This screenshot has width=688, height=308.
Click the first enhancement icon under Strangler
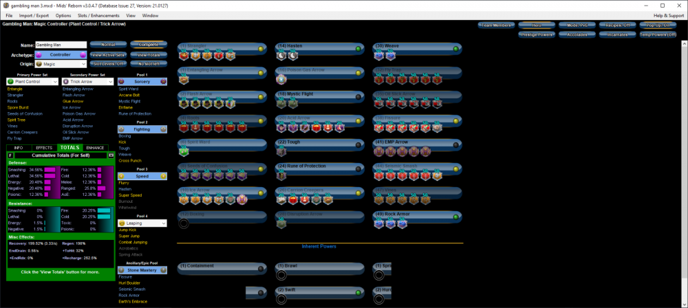click(x=184, y=55)
